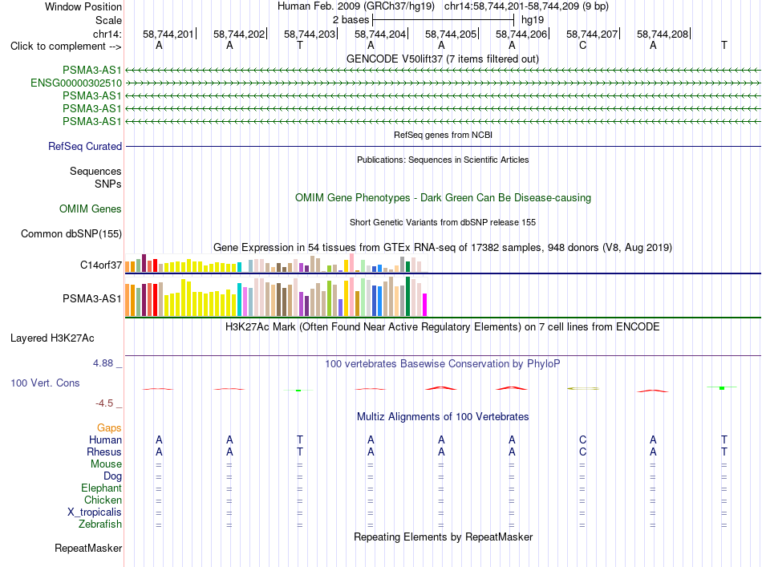Screen dimensions: 762x567
Task: Click the Gaps label in Multiz track
Action: (109, 427)
